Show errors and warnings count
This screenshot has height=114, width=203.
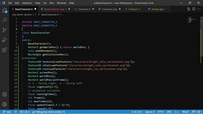coord(25,112)
